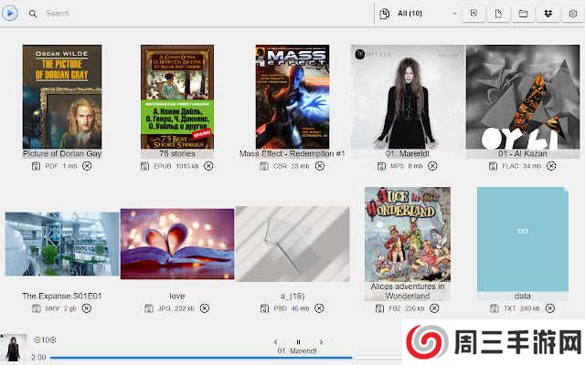Click the "The.Expanse.S01E01" file name
This screenshot has height=365, width=585.
click(x=62, y=296)
